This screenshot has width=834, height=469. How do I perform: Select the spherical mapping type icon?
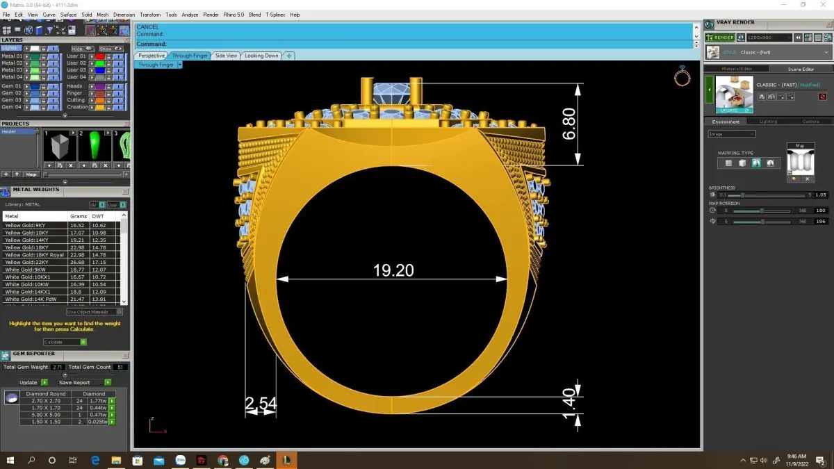click(x=756, y=163)
